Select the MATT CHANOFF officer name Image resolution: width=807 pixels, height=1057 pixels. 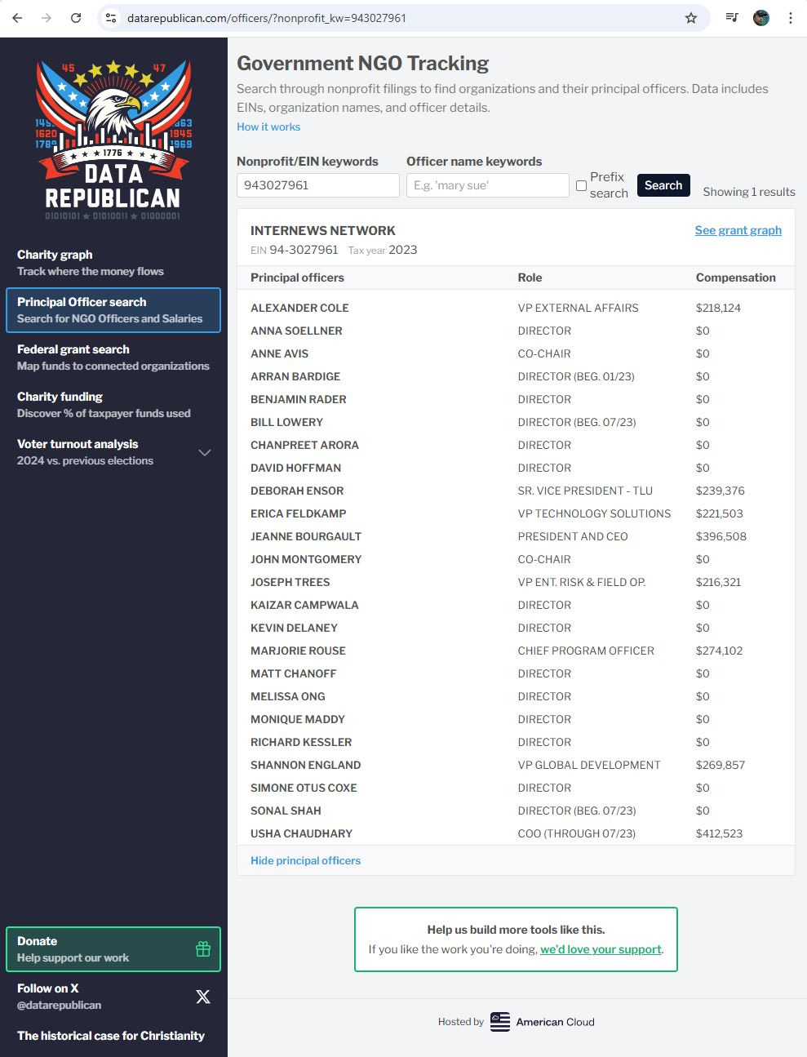pos(294,673)
